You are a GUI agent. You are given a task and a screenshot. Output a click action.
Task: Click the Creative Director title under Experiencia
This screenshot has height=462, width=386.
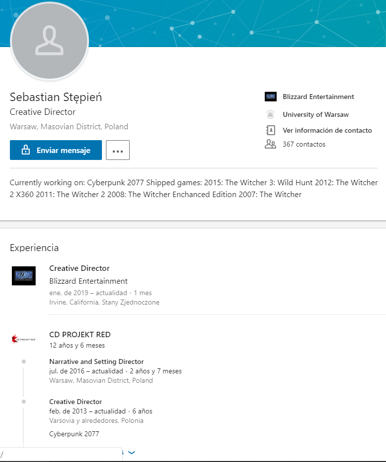[79, 268]
